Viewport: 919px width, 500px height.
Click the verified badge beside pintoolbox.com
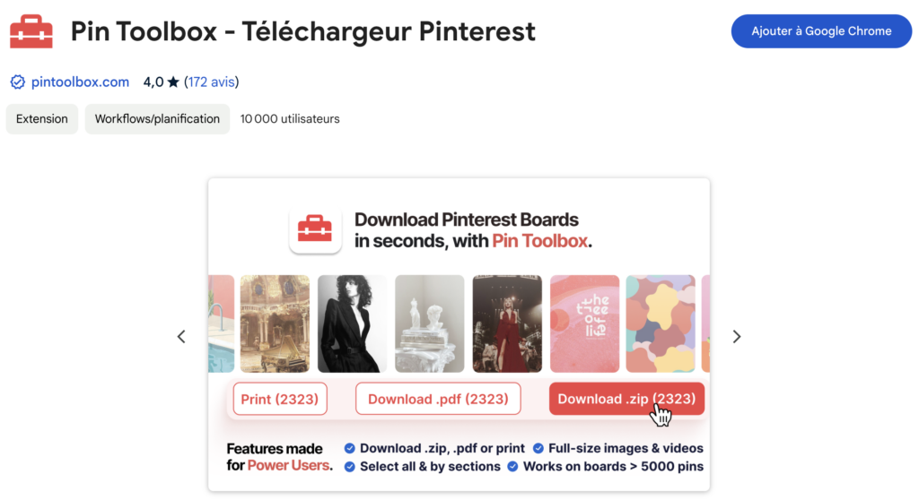point(17,82)
